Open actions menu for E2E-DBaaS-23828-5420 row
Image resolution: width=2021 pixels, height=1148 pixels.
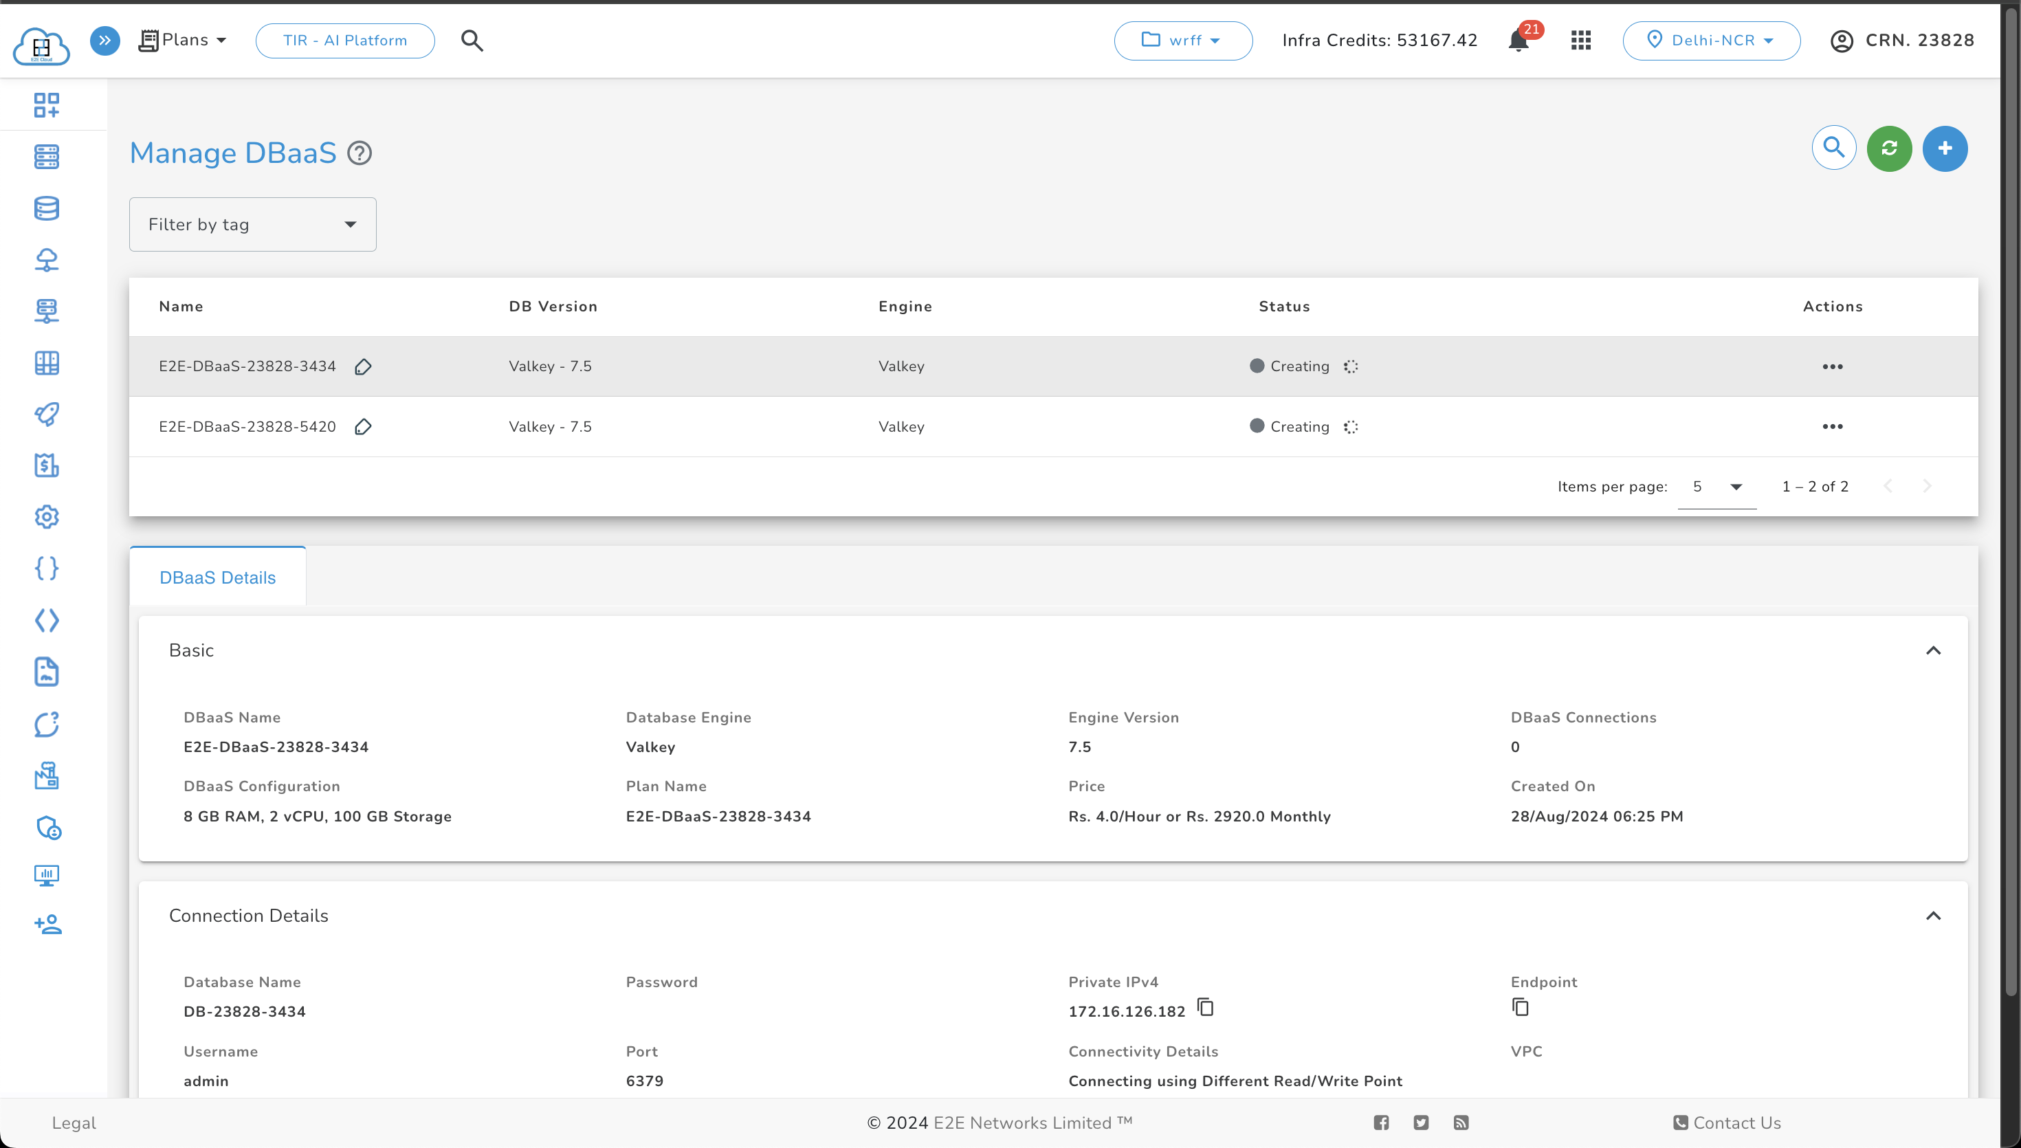coord(1832,427)
